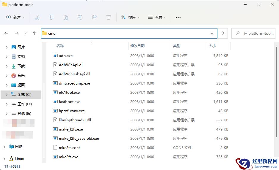
Task: Go forward with the right arrow
Action: pos(17,33)
